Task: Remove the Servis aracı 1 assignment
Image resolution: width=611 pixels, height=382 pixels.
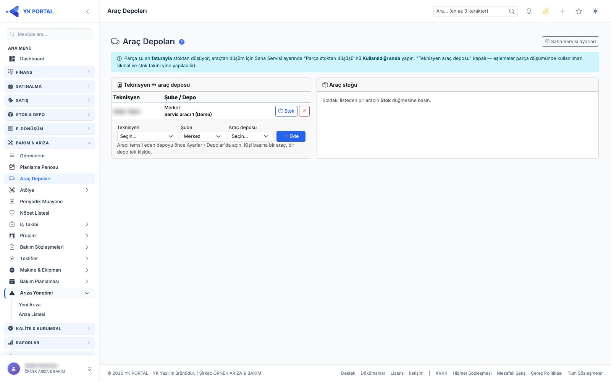Action: click(x=304, y=111)
